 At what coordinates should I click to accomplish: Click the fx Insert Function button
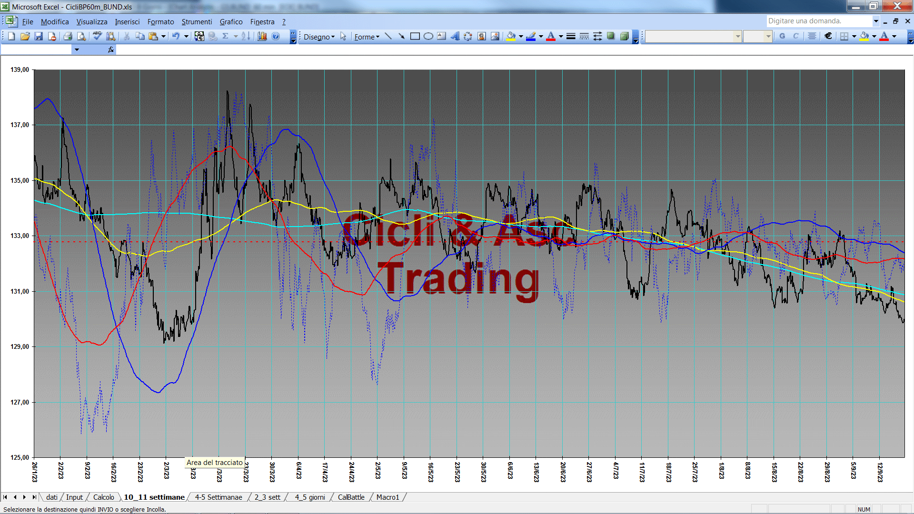[111, 49]
